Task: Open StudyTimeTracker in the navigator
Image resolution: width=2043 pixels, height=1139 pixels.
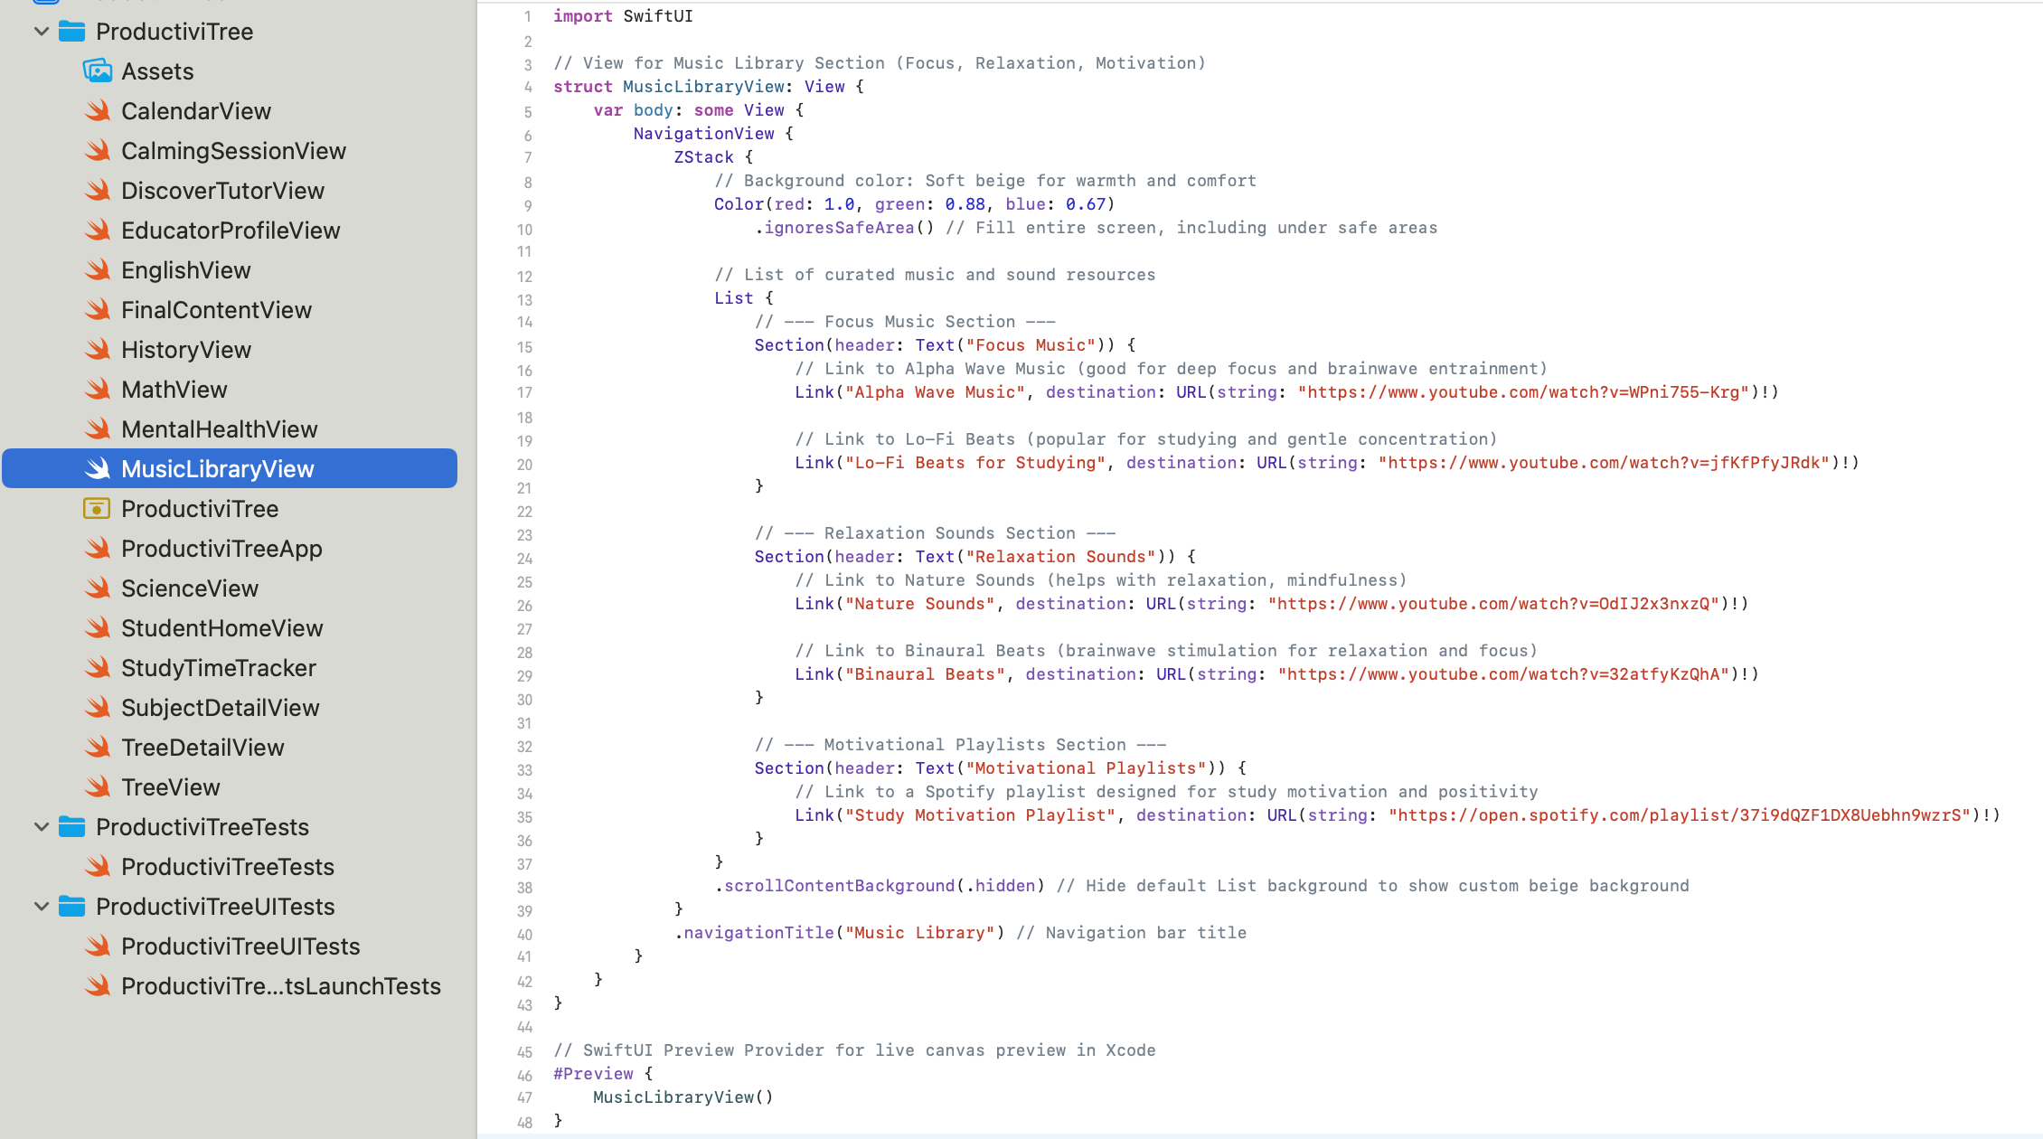Action: pyautogui.click(x=218, y=667)
